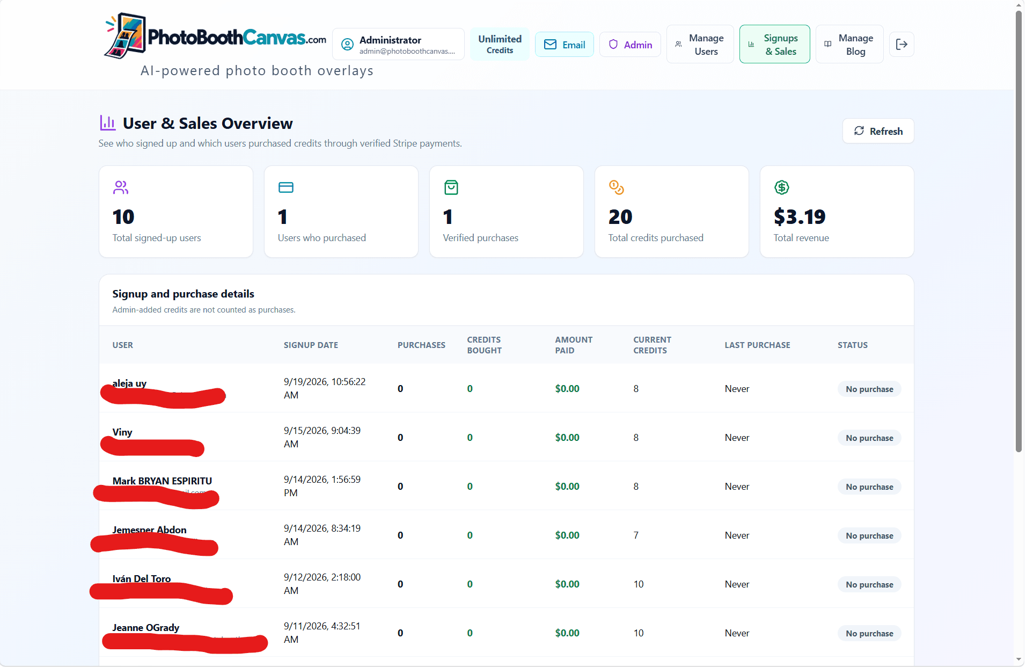Click the PURCHASES column header
The height and width of the screenshot is (667, 1026).
(421, 345)
